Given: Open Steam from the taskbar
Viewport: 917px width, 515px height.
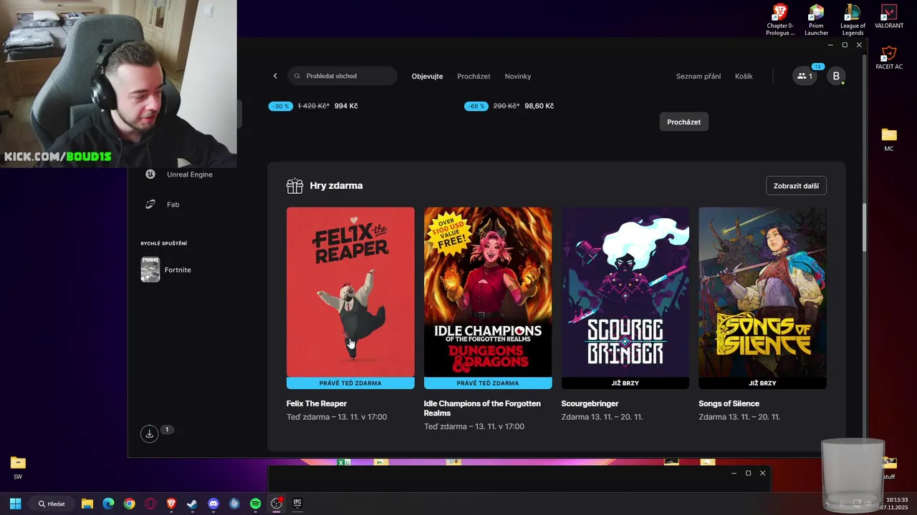Looking at the screenshot, I should click(192, 504).
